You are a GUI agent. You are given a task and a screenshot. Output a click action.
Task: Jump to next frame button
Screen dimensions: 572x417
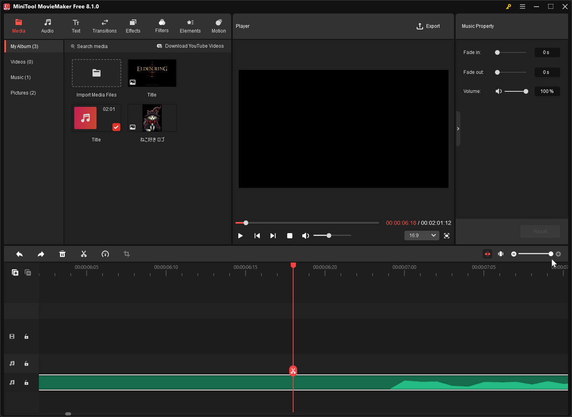[x=273, y=236]
